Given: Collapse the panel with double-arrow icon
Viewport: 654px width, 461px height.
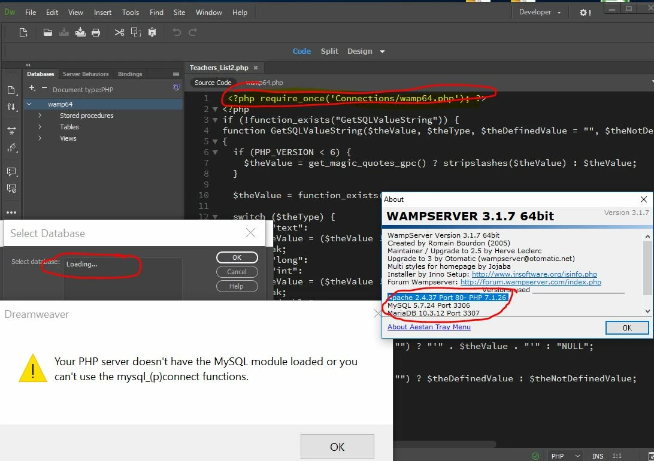Looking at the screenshot, I should (x=28, y=65).
